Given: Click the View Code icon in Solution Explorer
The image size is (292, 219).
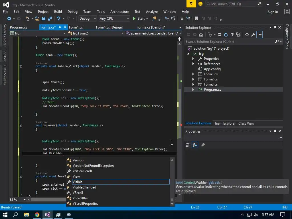Looking at the screenshot, I should pyautogui.click(x=247, y=35).
